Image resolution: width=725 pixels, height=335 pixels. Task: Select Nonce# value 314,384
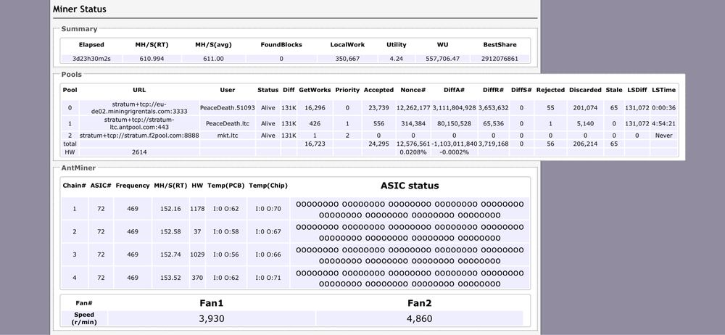413,123
